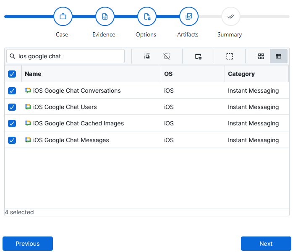
Task: Open the Artifacts step icon
Action: (x=189, y=16)
